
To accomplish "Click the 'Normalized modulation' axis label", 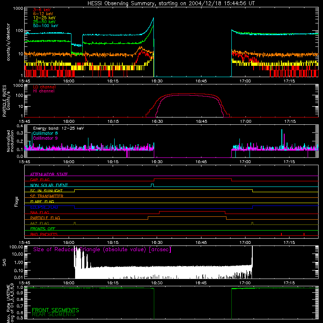I will (10, 141).
